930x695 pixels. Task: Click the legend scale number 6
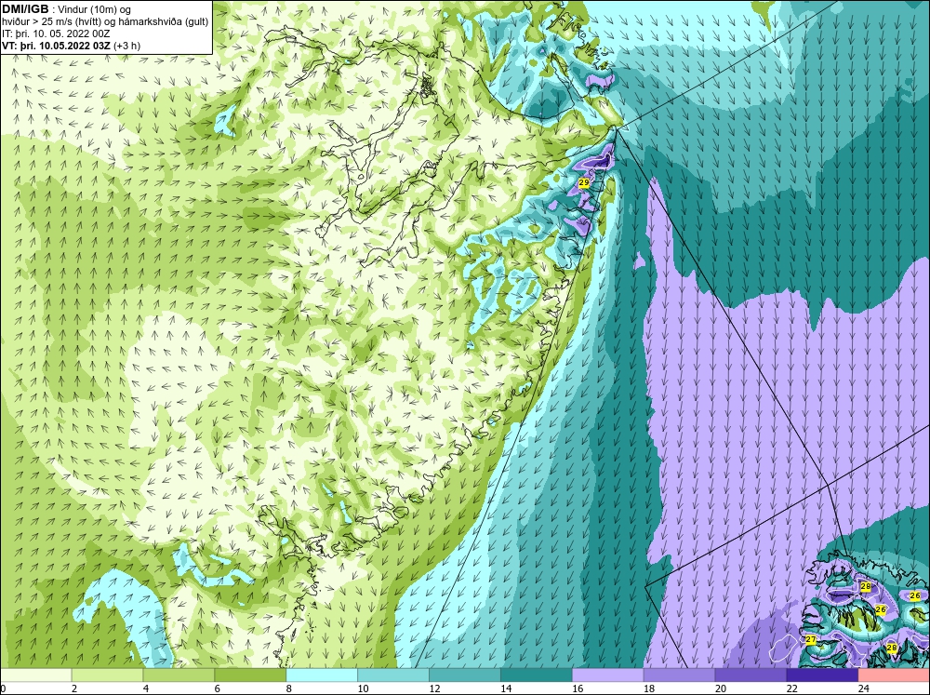click(218, 688)
